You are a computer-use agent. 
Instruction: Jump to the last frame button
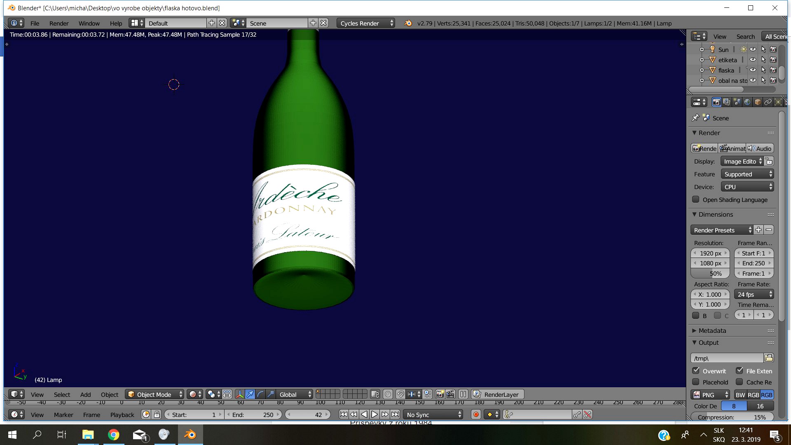point(395,415)
